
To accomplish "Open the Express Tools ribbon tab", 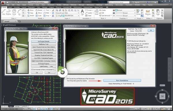I will coord(99,7).
